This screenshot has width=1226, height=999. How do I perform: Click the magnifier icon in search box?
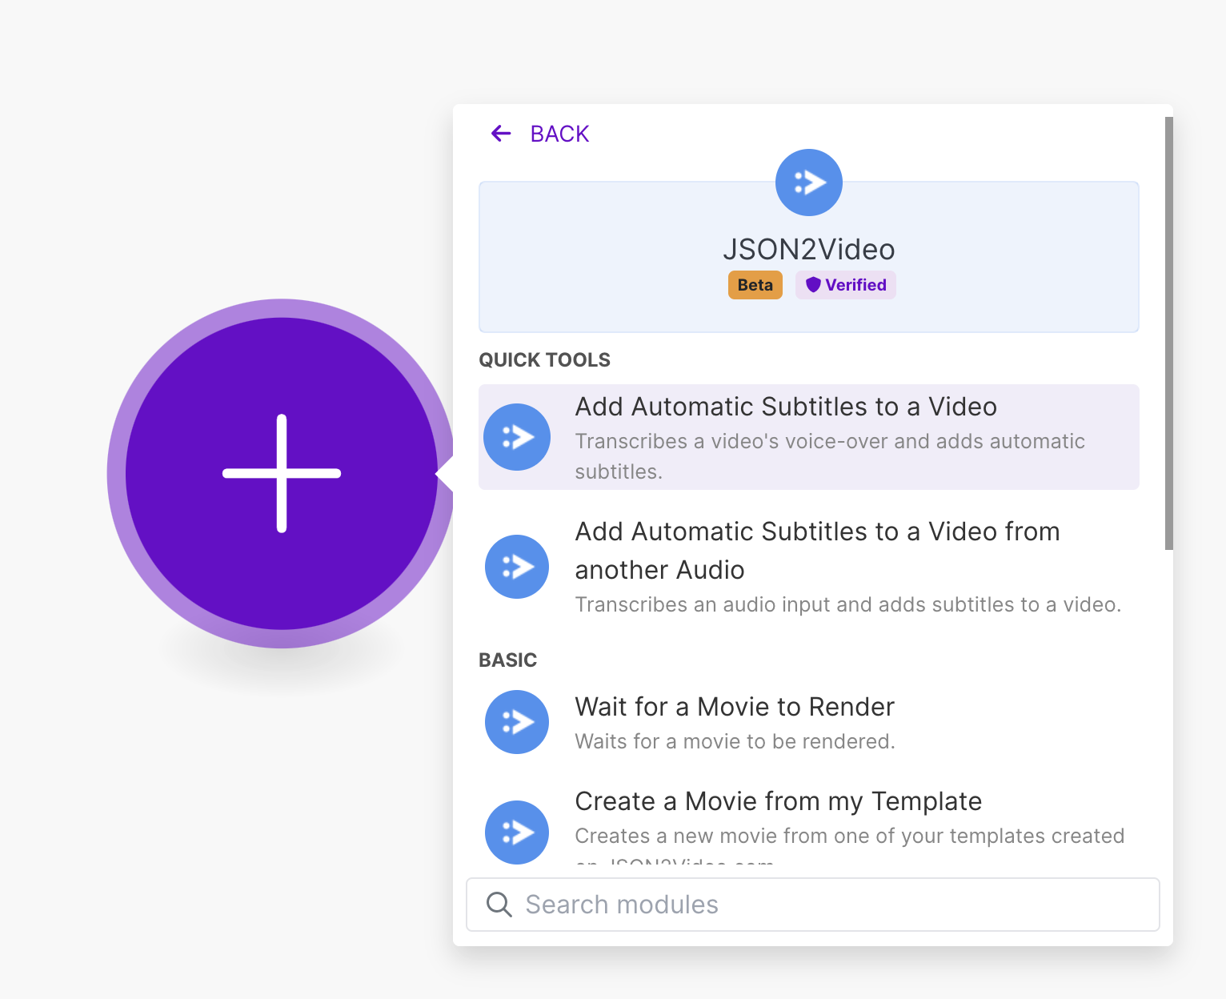pyautogui.click(x=499, y=905)
